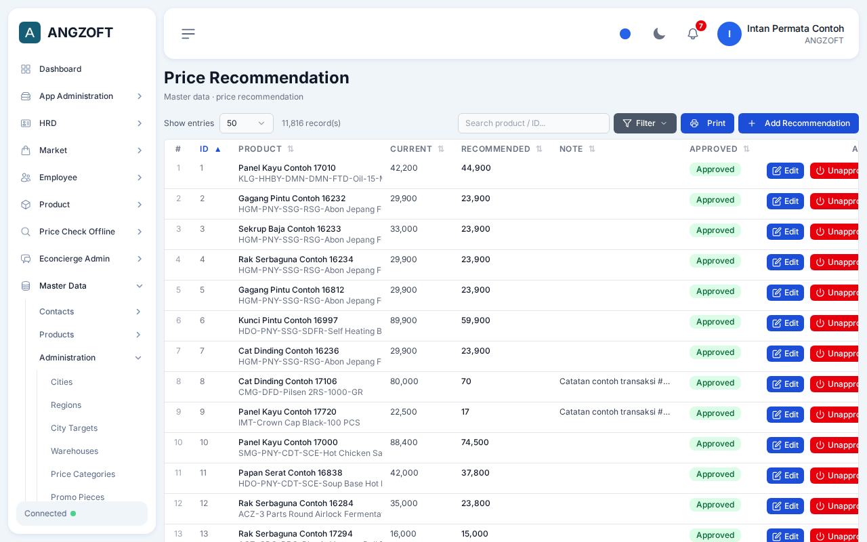Sort by ID column
The width and height of the screenshot is (867, 542).
[210, 149]
